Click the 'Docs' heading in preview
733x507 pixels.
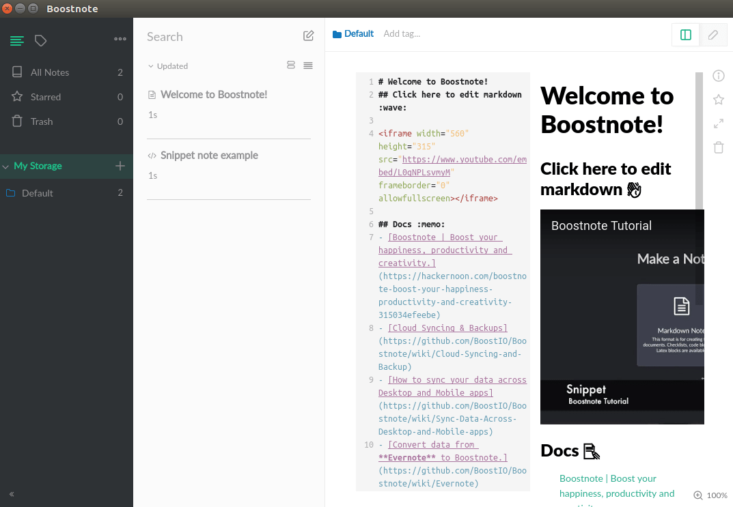[x=570, y=450]
